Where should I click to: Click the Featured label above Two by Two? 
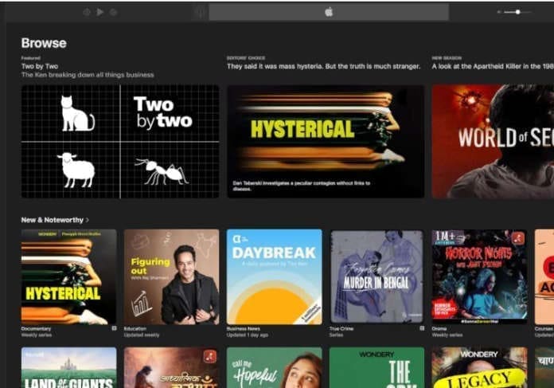[x=31, y=58]
